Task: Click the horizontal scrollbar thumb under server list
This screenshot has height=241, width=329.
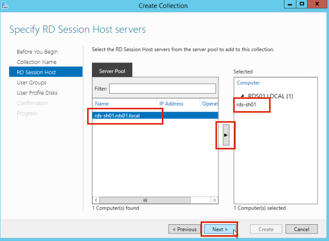Action: pos(146,200)
